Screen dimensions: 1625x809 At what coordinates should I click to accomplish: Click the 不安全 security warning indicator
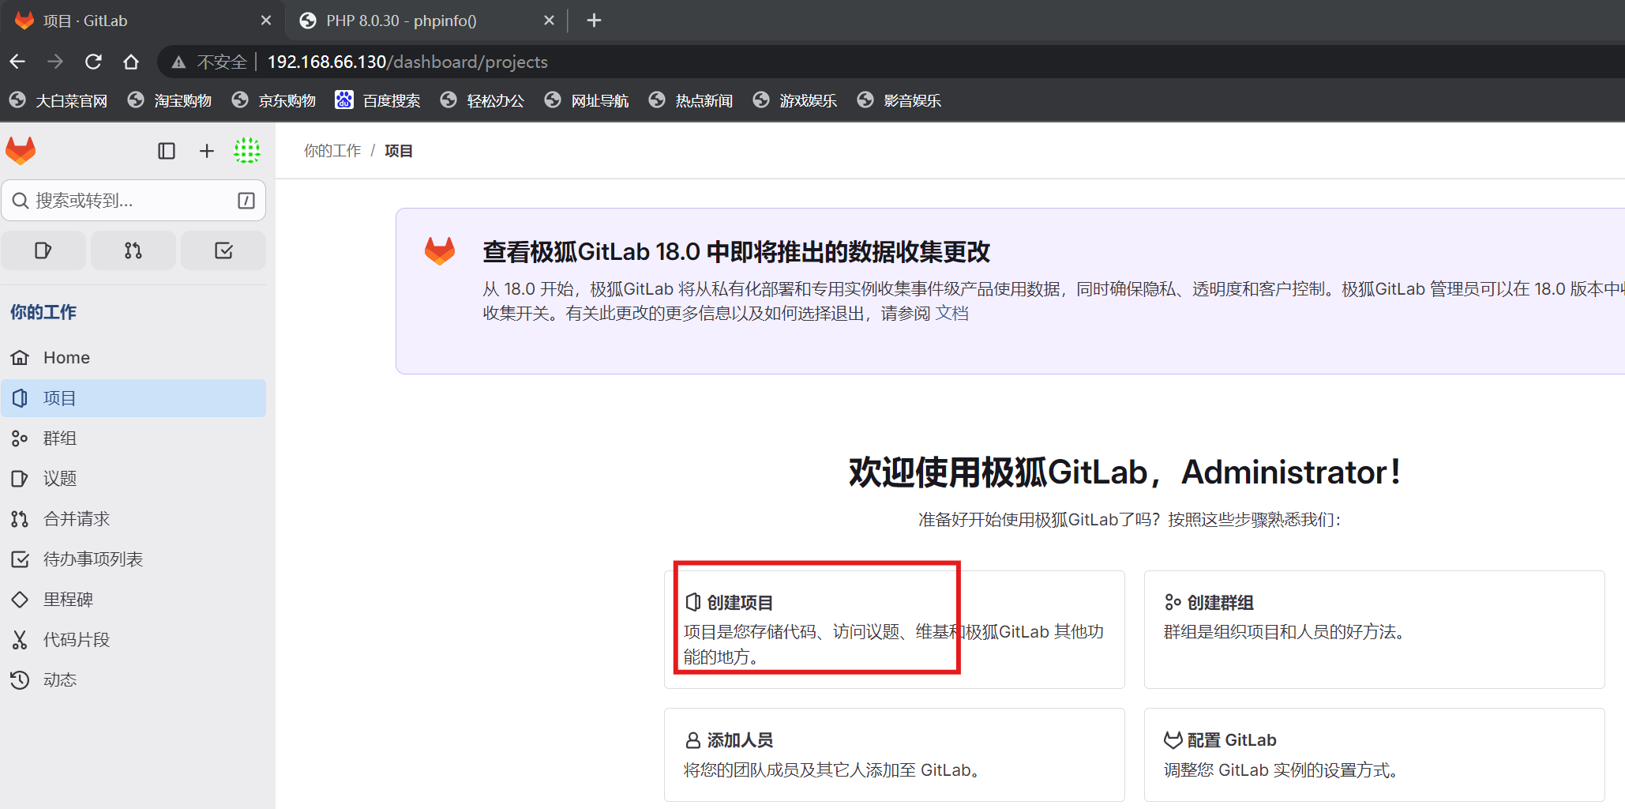[x=209, y=62]
